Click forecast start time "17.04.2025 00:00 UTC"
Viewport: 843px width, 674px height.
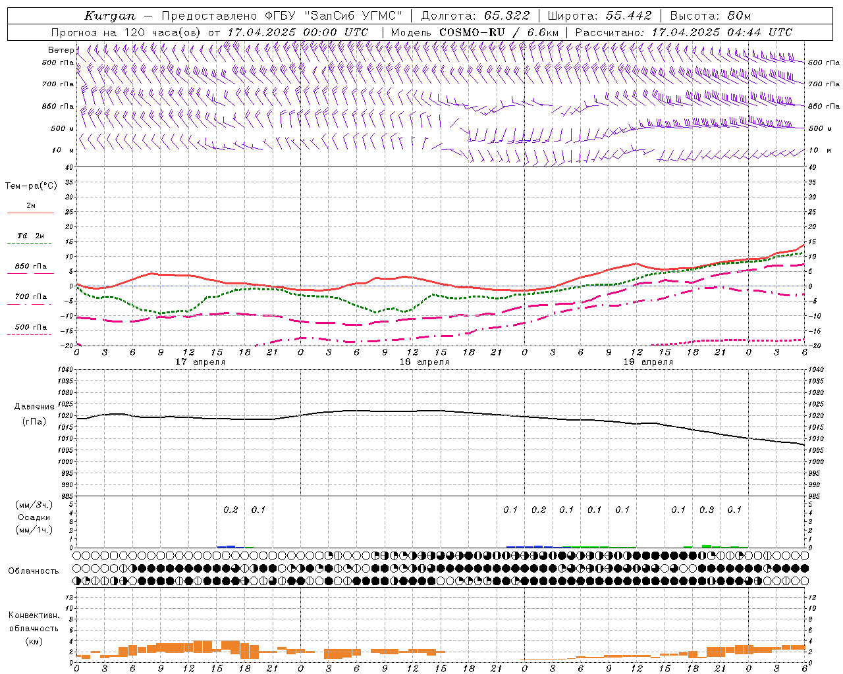[x=298, y=32]
